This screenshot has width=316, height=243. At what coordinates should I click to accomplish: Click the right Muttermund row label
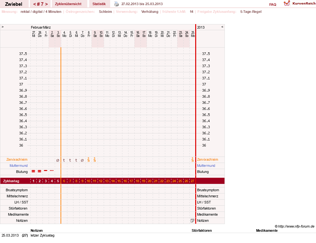[x=206, y=166]
